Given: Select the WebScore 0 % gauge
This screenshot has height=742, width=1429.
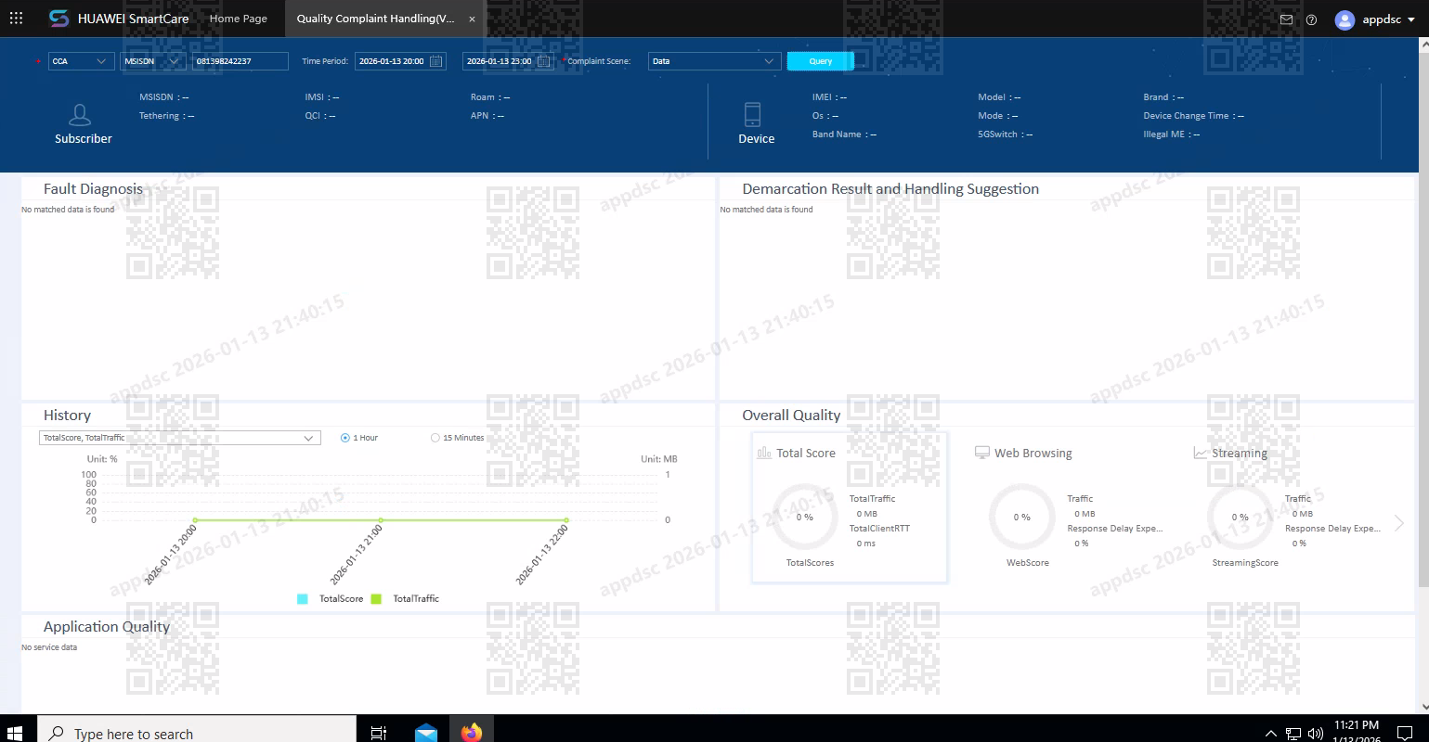Looking at the screenshot, I should [1021, 517].
